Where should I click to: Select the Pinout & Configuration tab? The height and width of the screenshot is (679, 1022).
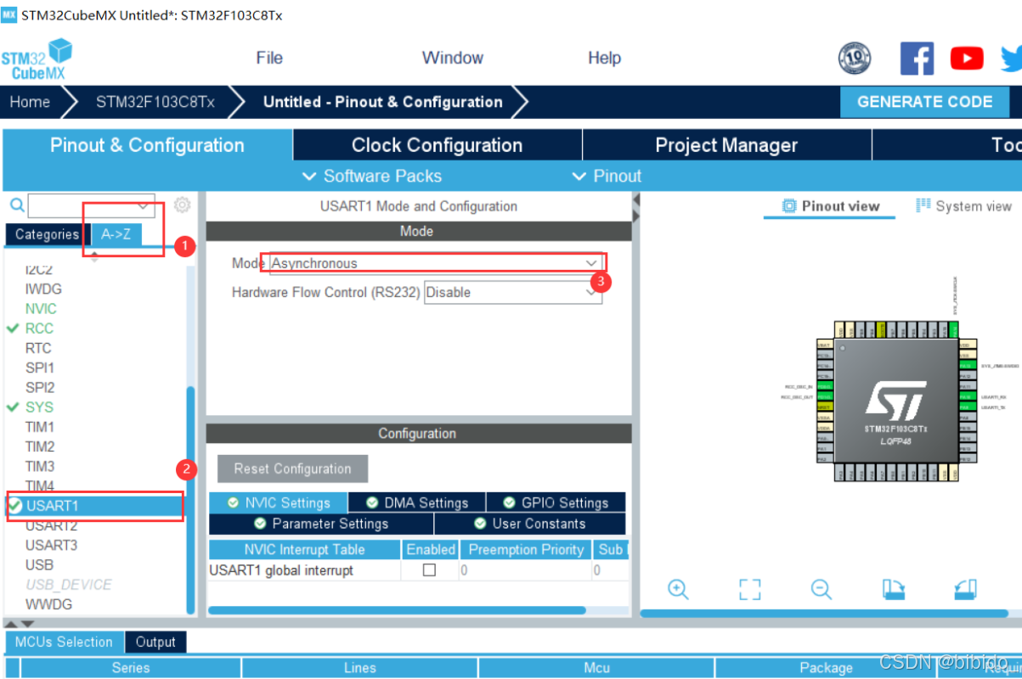click(147, 145)
